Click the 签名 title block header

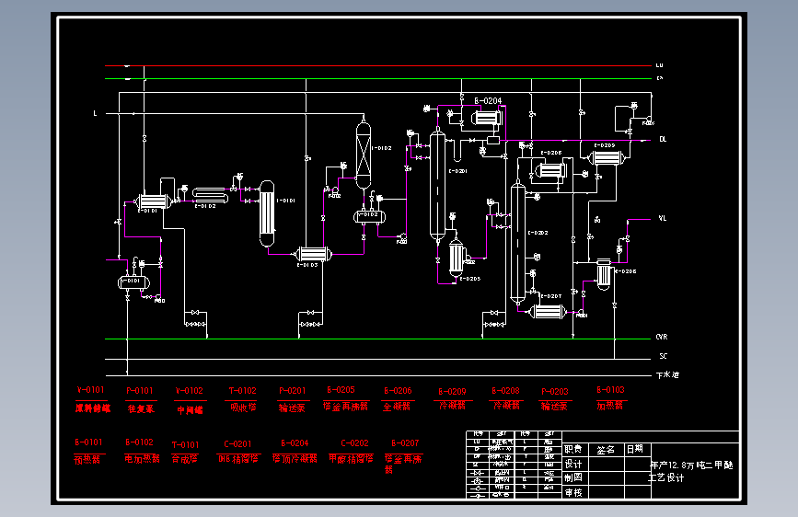[606, 450]
